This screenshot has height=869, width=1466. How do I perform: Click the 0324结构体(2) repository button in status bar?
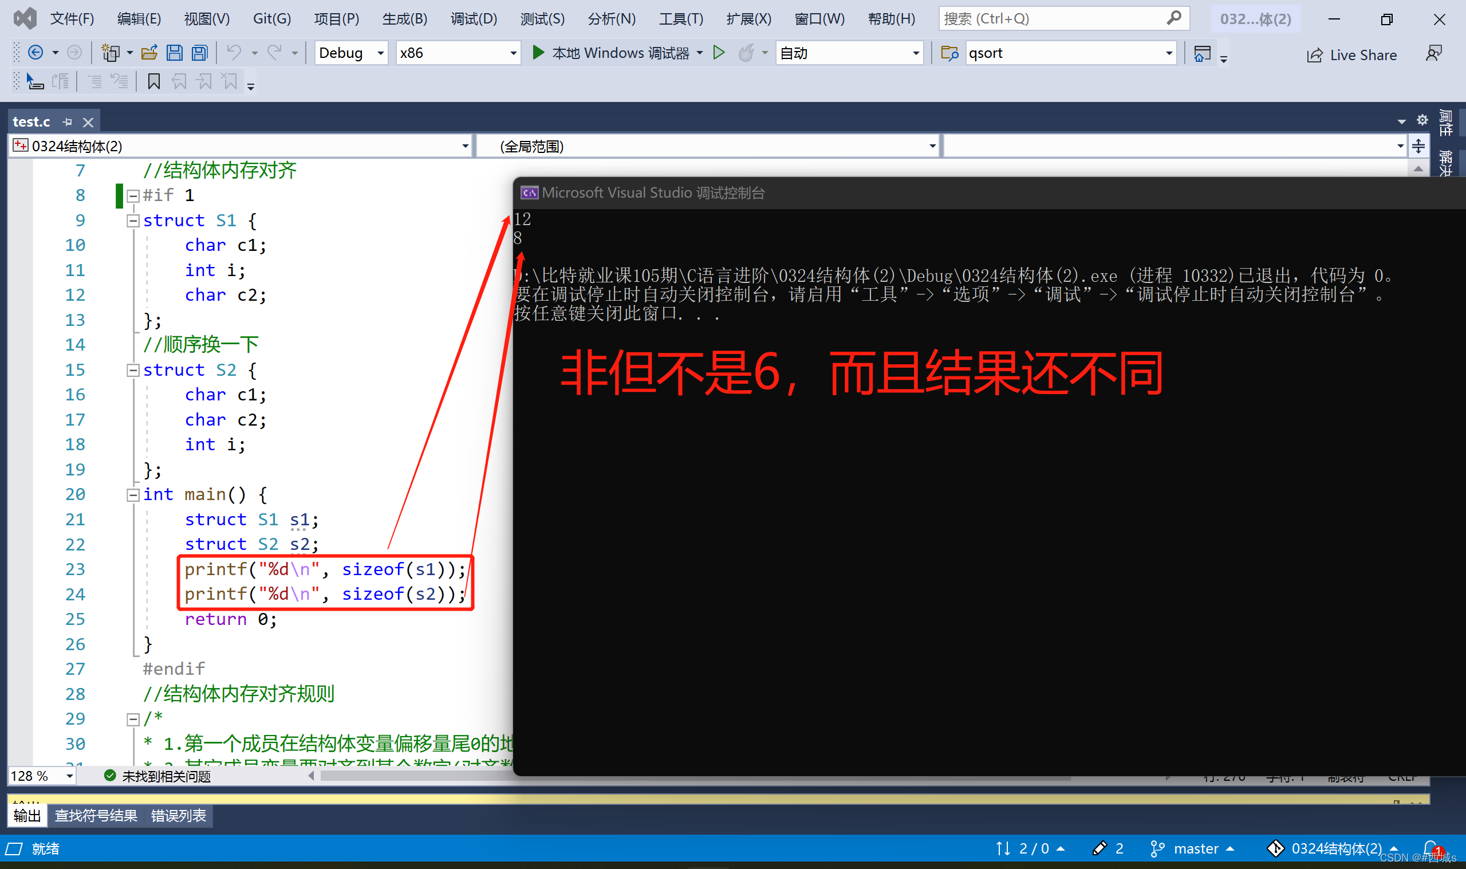click(x=1333, y=848)
